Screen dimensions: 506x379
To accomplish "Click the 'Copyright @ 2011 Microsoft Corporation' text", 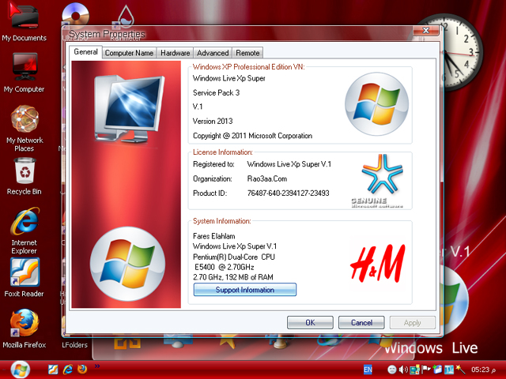I will [x=252, y=136].
